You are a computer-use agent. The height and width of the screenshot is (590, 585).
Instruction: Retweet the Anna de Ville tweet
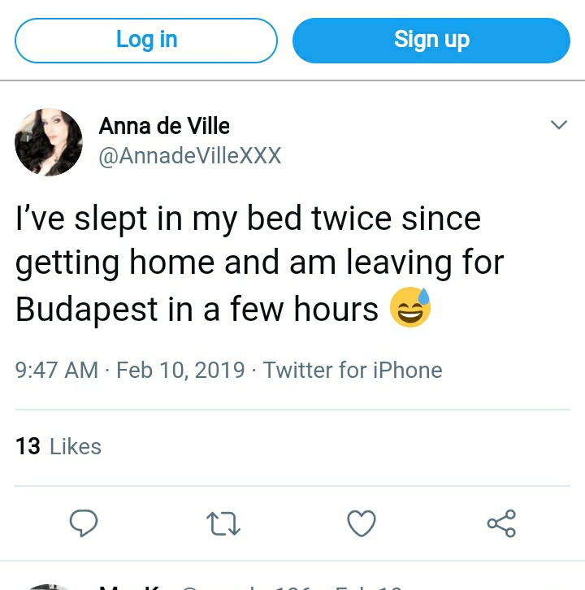[223, 523]
